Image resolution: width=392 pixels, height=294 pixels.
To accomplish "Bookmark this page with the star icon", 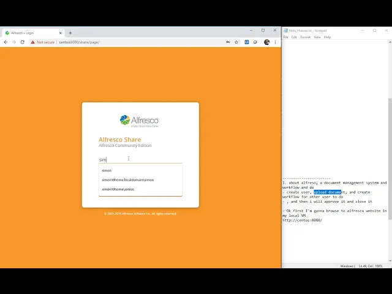I will [236, 42].
